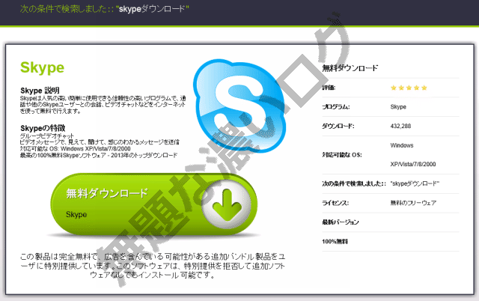The width and height of the screenshot is (479, 301).
Task: Click the ライセンス: label
Action: pos(335,203)
